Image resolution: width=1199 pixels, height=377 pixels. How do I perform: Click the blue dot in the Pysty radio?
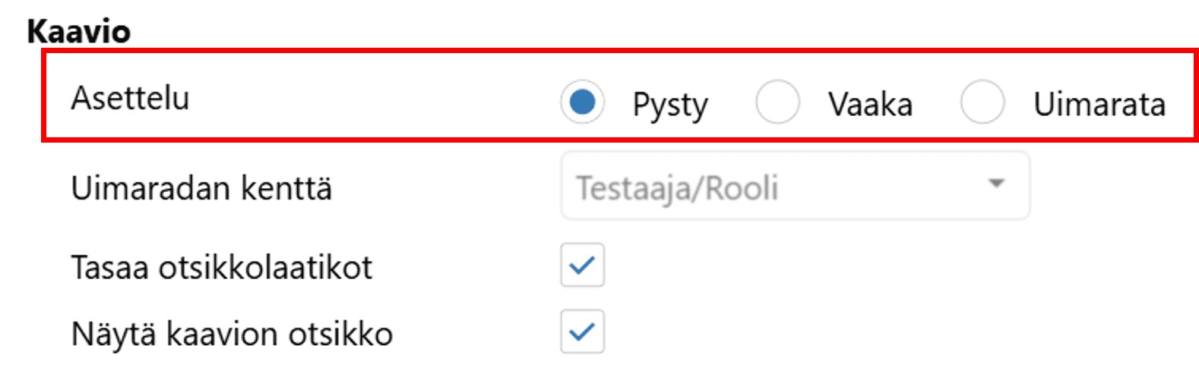[582, 102]
